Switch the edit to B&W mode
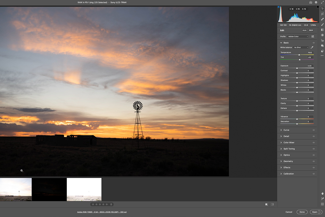Image resolution: width=325 pixels, height=217 pixels. point(311,30)
